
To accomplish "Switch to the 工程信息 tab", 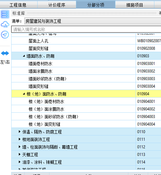I will coord(18,5).
